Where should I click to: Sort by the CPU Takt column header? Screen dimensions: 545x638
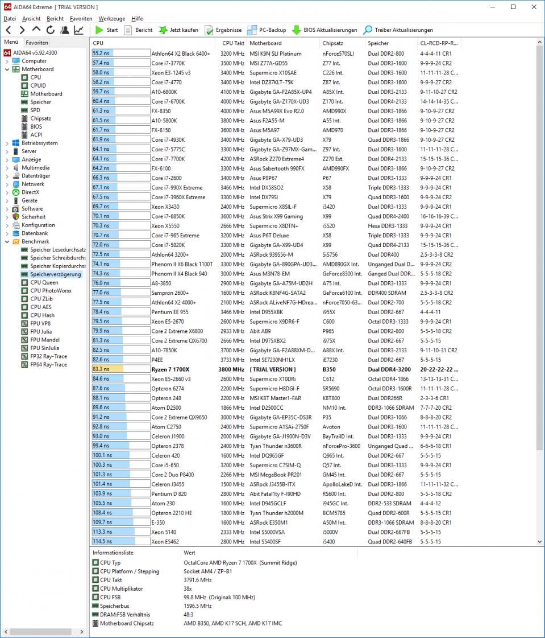232,43
